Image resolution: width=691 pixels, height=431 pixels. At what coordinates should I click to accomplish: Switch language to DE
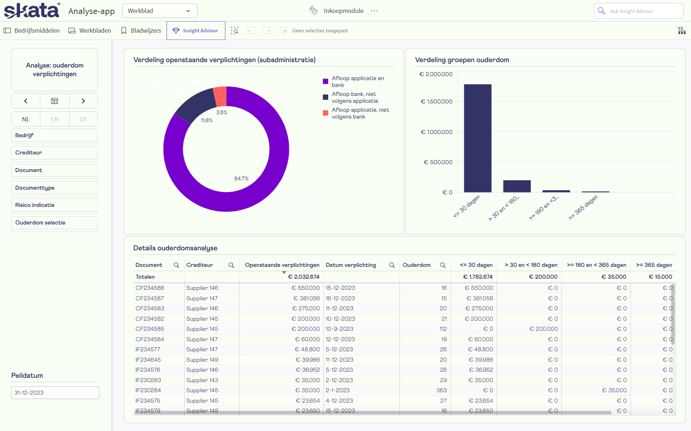83,119
